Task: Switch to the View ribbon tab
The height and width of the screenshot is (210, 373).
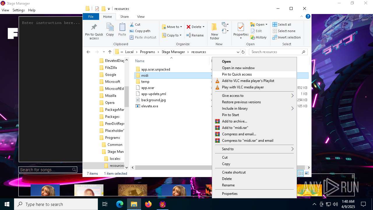Action: point(141,17)
